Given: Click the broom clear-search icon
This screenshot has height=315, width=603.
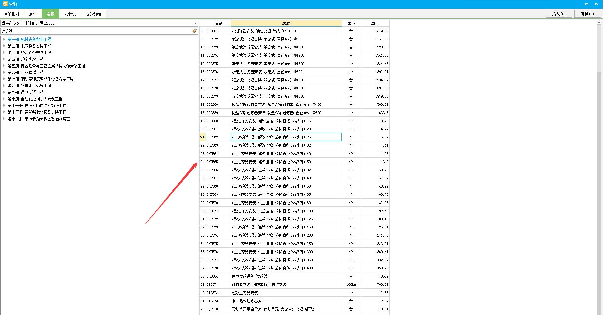Looking at the screenshot, I should point(194,31).
